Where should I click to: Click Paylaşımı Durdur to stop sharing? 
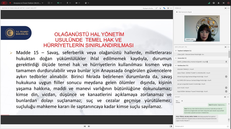pos(148,8)
